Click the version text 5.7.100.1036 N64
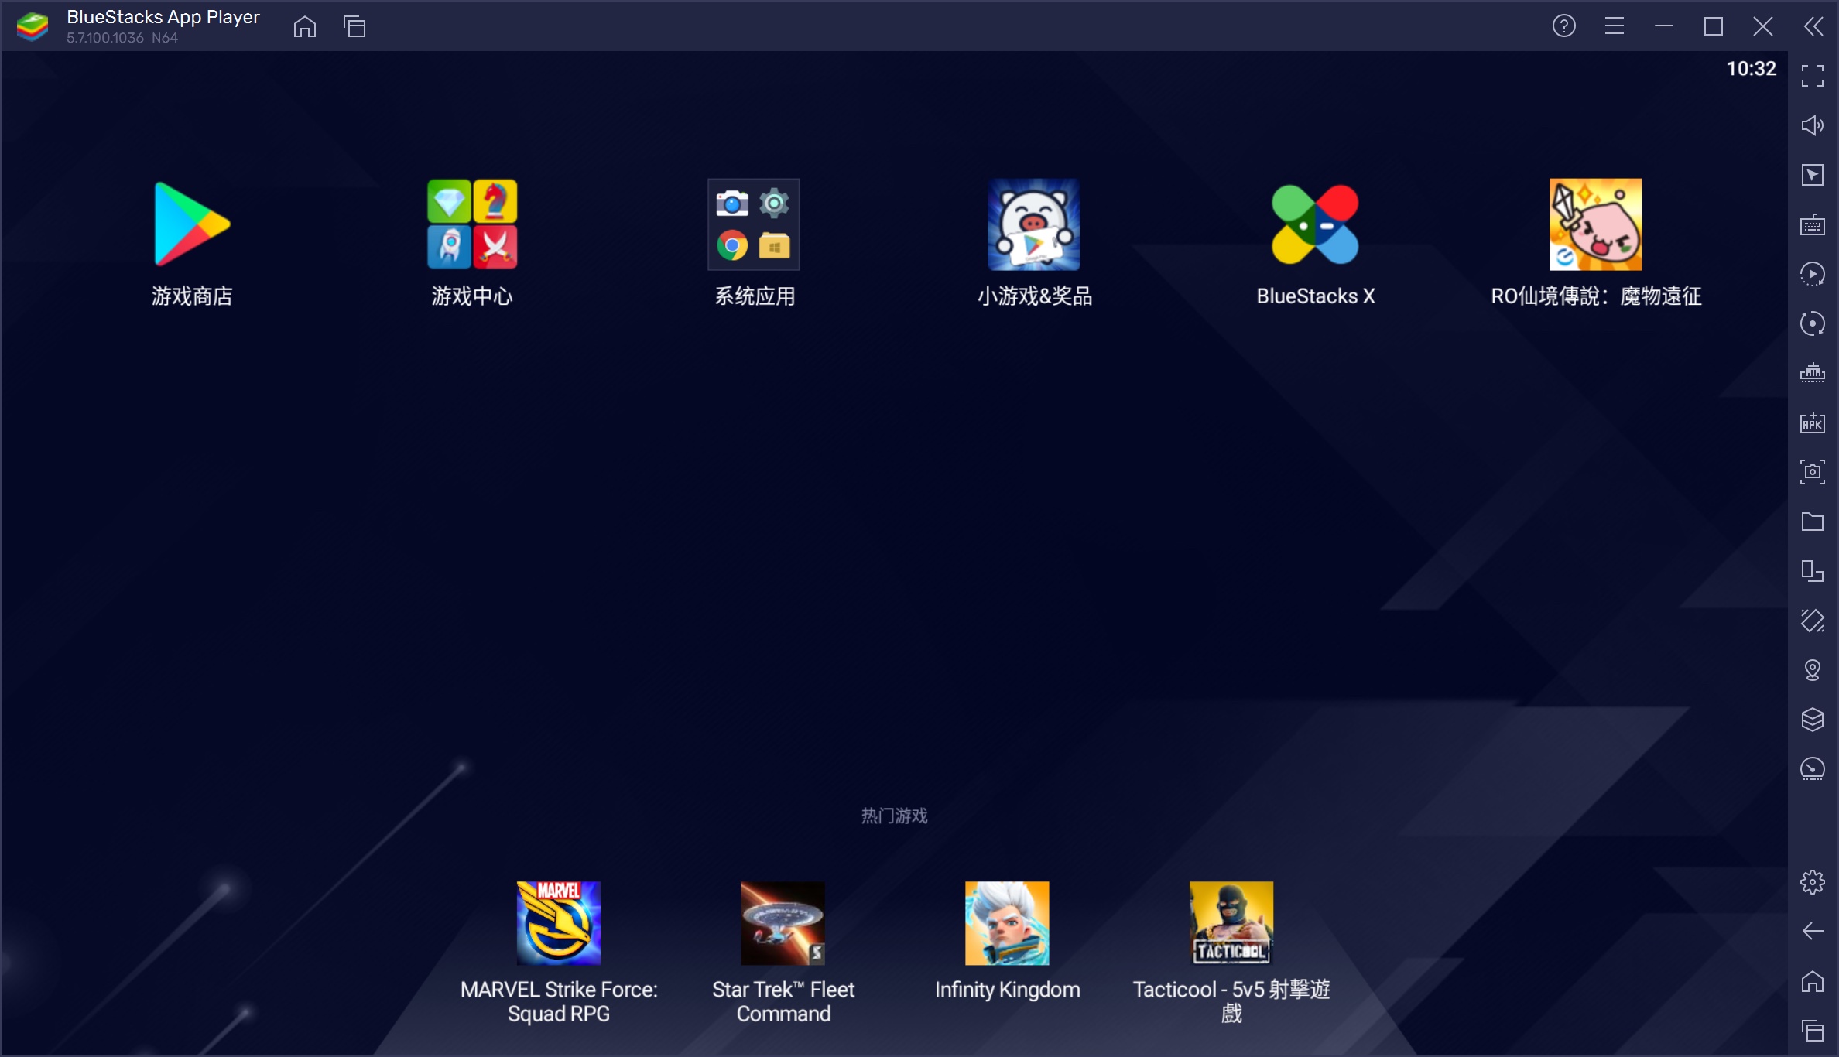Viewport: 1839px width, 1057px height. pyautogui.click(x=122, y=37)
